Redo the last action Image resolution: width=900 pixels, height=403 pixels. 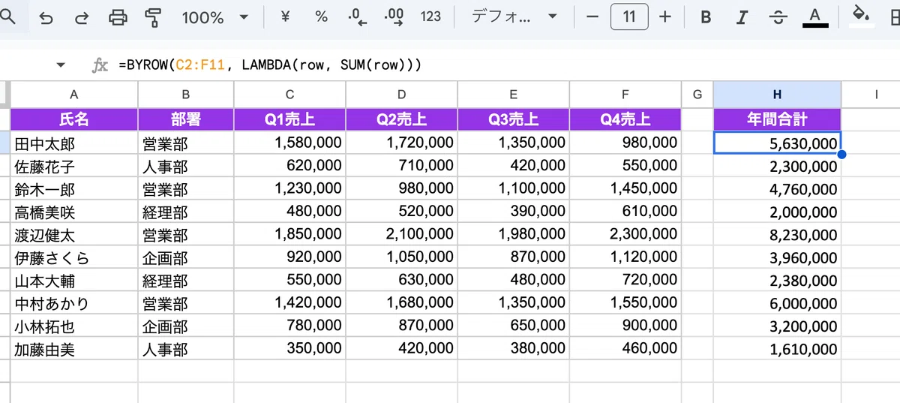82,17
